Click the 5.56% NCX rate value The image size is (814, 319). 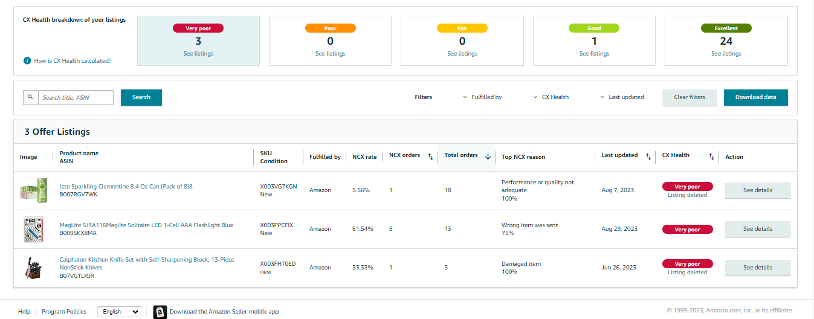pos(361,190)
